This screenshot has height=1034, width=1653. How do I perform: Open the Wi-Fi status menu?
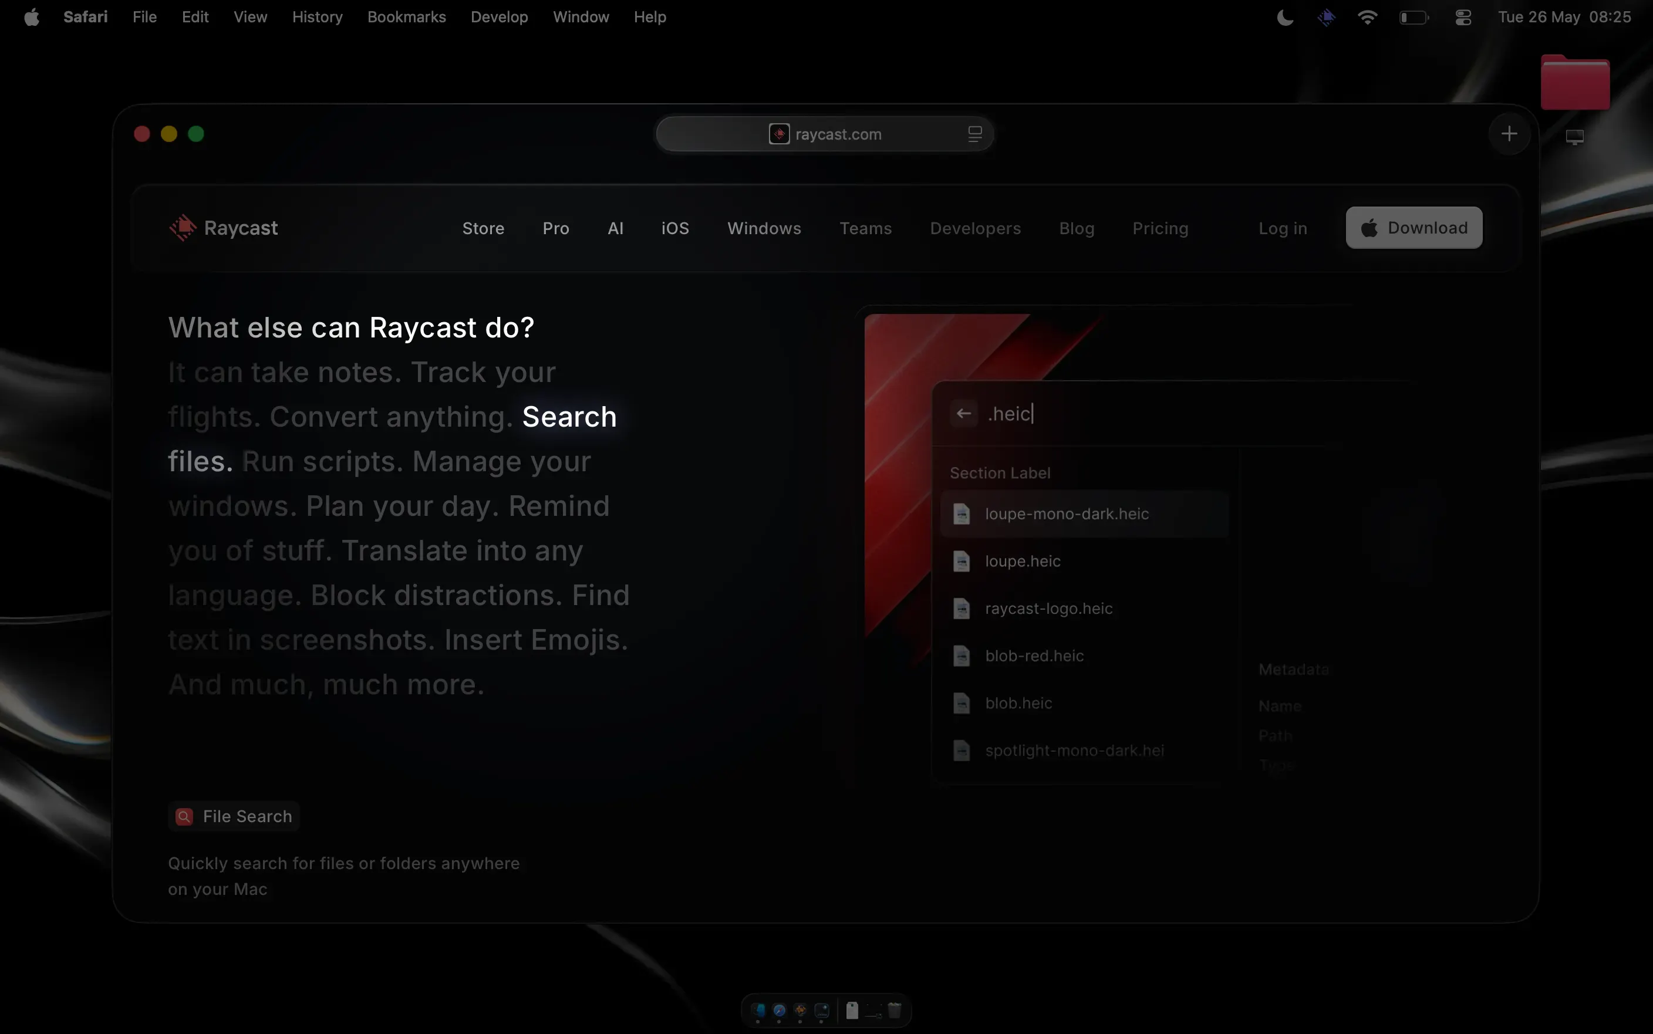tap(1367, 17)
